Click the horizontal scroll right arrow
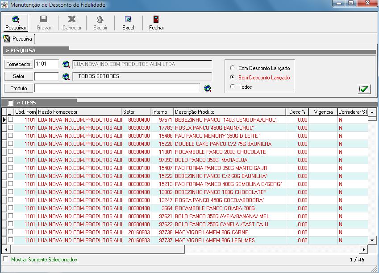 tap(364, 249)
